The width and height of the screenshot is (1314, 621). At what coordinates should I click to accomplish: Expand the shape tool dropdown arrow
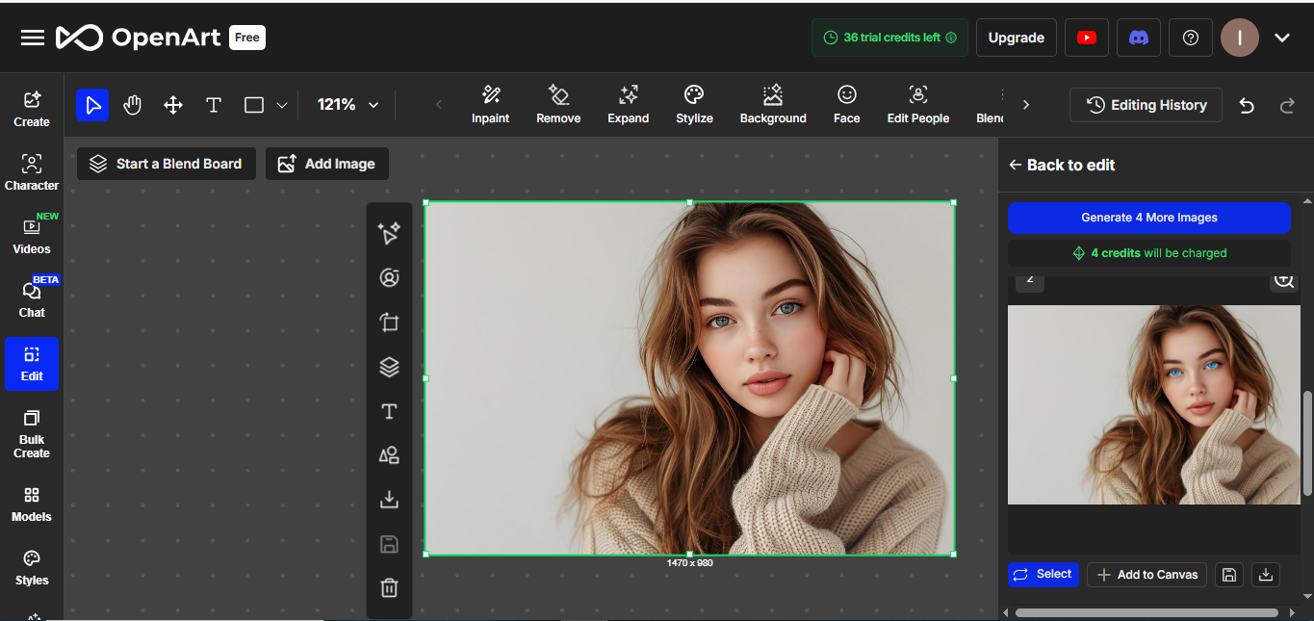pyautogui.click(x=282, y=105)
